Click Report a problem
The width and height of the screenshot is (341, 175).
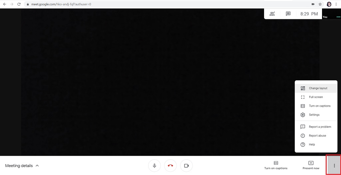coord(320,127)
